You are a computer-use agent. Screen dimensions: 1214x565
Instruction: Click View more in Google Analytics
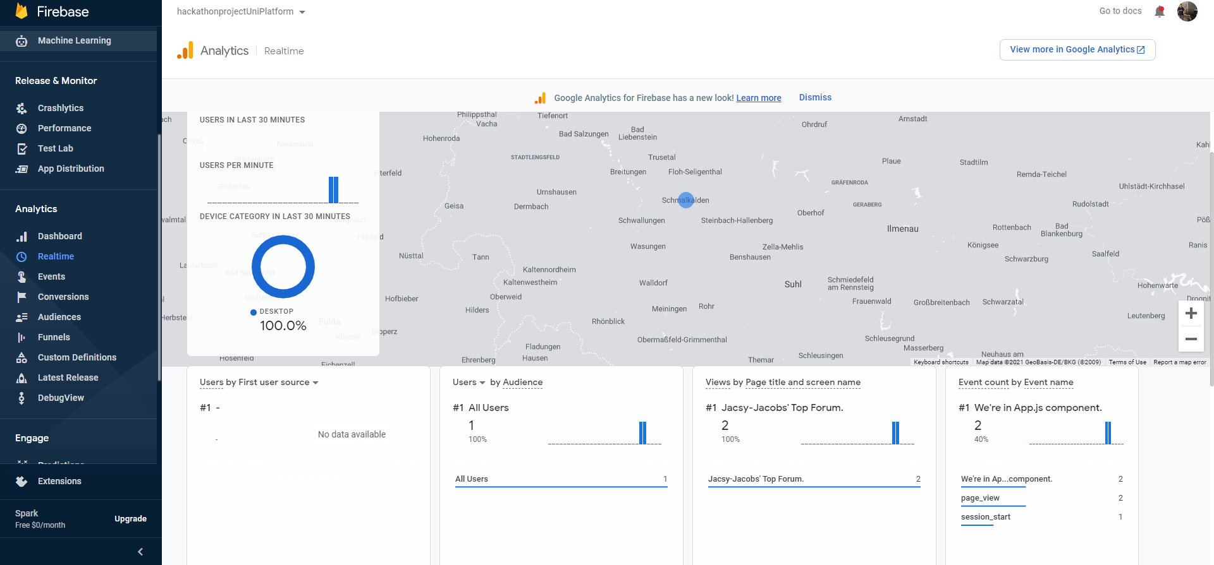[x=1077, y=50]
